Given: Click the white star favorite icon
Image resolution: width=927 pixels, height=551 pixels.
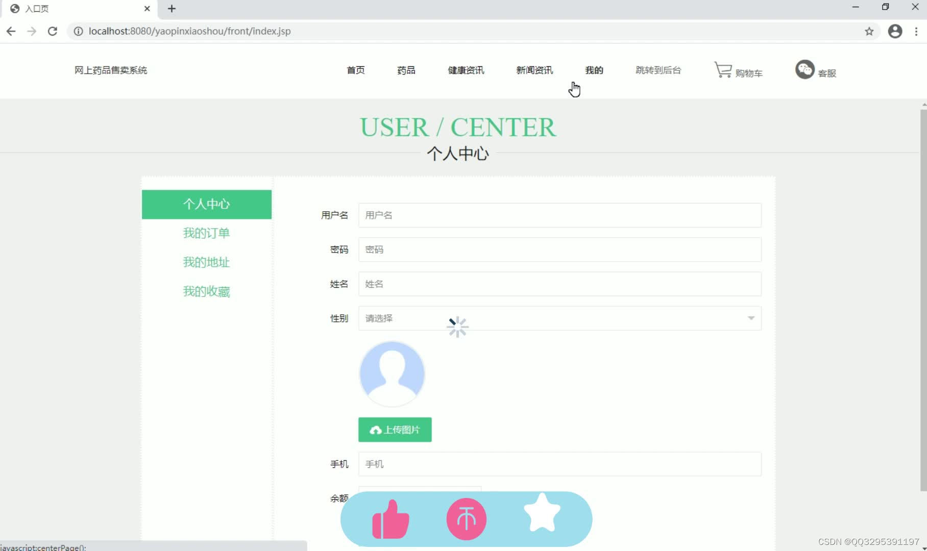Looking at the screenshot, I should [542, 513].
